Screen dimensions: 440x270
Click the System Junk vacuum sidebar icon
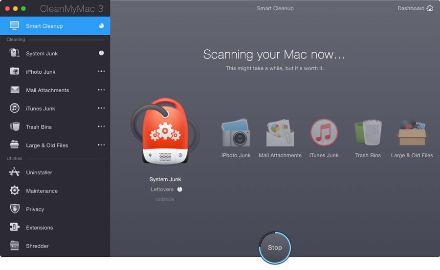14,53
